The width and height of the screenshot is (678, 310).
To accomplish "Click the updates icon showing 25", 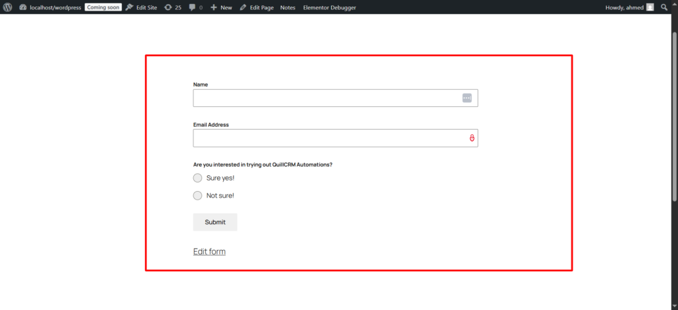I will (173, 7).
